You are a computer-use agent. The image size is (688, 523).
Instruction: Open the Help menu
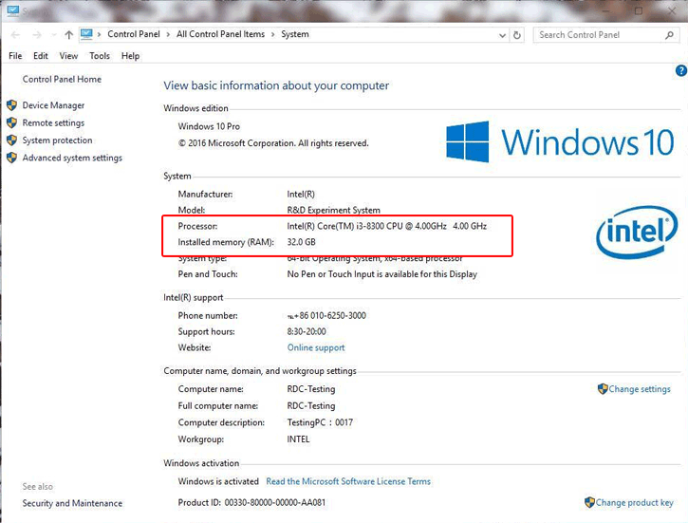coord(130,56)
